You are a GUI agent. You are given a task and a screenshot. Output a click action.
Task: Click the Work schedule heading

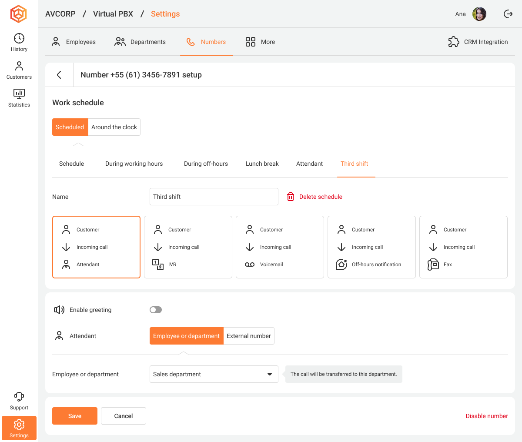point(78,103)
